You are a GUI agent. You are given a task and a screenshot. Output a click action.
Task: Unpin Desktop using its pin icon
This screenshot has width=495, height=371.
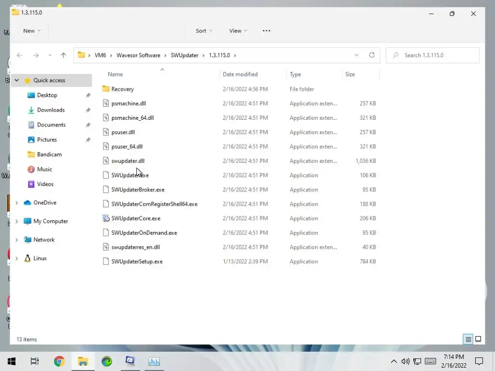tap(88, 95)
